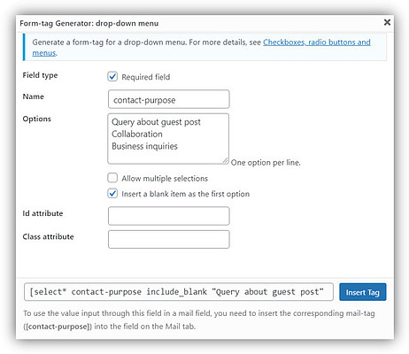Viewport: 409px width, 354px height.
Task: Enable Allow multiple selections checkbox
Action: (x=112, y=178)
